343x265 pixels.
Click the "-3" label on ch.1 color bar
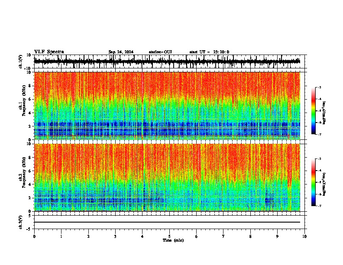tap(319, 87)
